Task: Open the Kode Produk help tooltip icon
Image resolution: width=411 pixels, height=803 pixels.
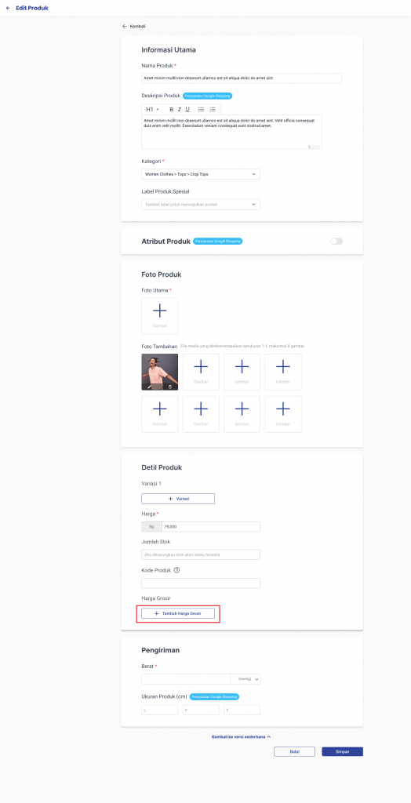Action: (x=176, y=570)
